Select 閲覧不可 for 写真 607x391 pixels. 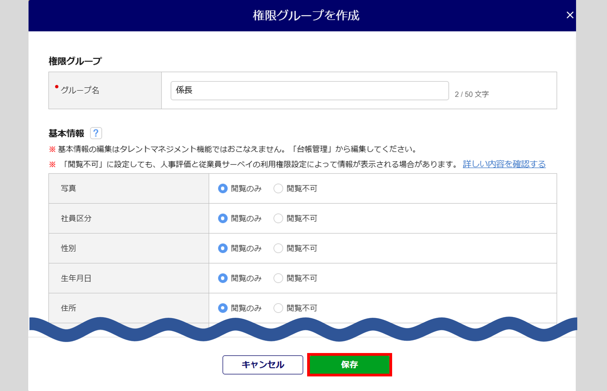pyautogui.click(x=278, y=188)
